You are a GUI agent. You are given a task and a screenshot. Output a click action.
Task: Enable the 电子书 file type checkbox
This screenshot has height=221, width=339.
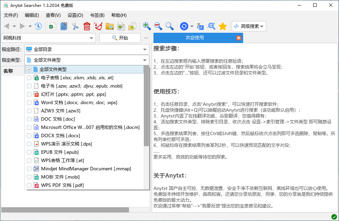tap(29, 86)
